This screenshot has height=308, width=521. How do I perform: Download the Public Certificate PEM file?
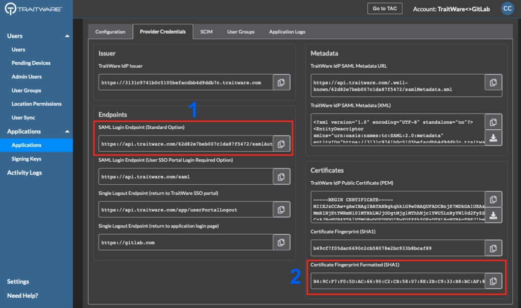pos(493,215)
